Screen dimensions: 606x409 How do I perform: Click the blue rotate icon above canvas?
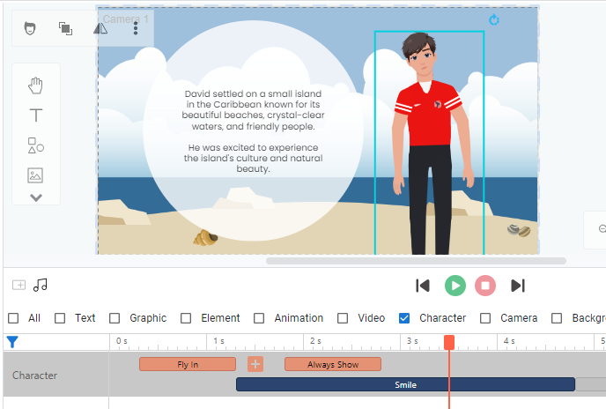[x=494, y=19]
